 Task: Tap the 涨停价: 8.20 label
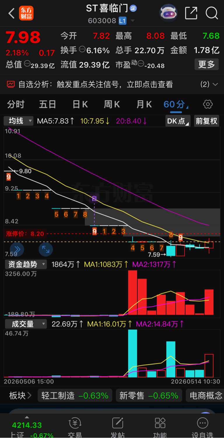[x=25, y=234]
